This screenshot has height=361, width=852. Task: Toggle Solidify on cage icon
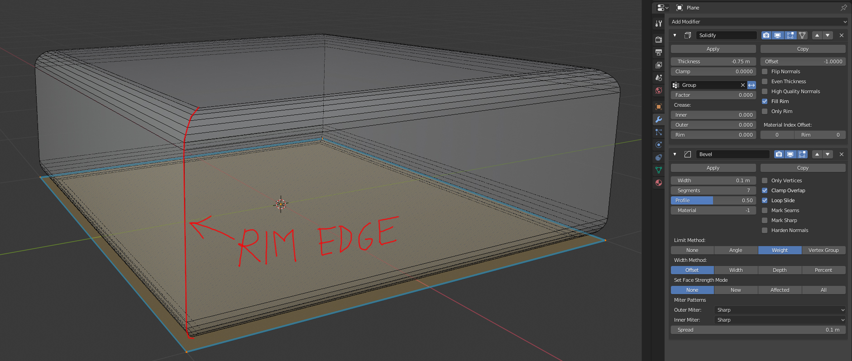coord(802,35)
